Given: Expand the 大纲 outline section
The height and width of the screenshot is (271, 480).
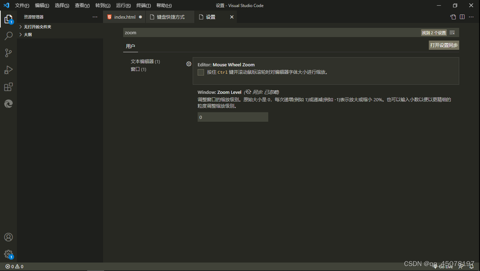Looking at the screenshot, I should click(x=60, y=35).
